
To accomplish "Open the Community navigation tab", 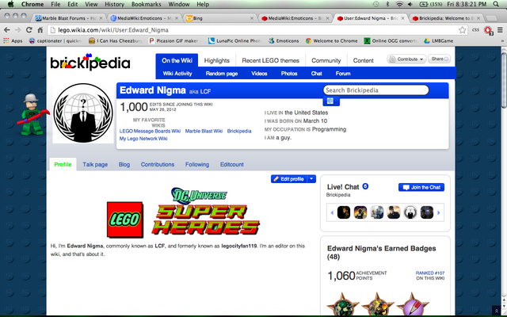I will click(x=326, y=60).
